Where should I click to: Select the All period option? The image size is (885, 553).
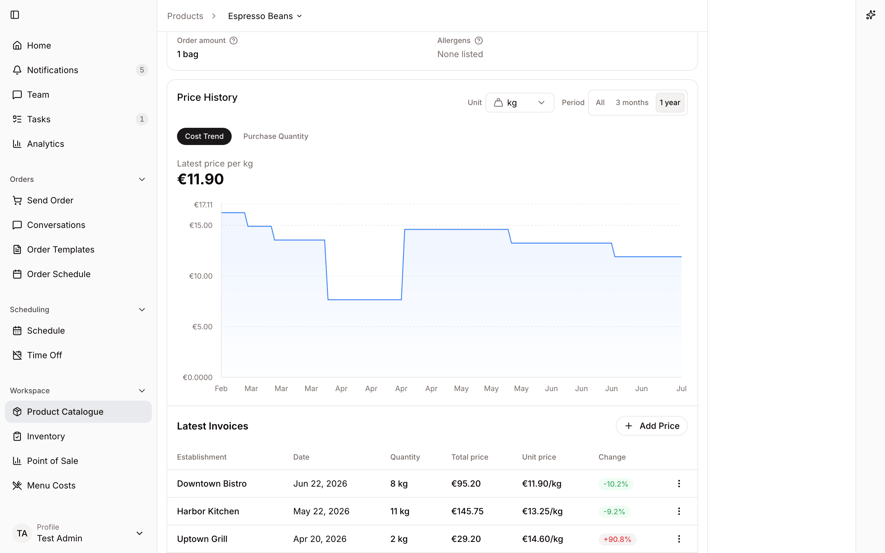tap(600, 103)
